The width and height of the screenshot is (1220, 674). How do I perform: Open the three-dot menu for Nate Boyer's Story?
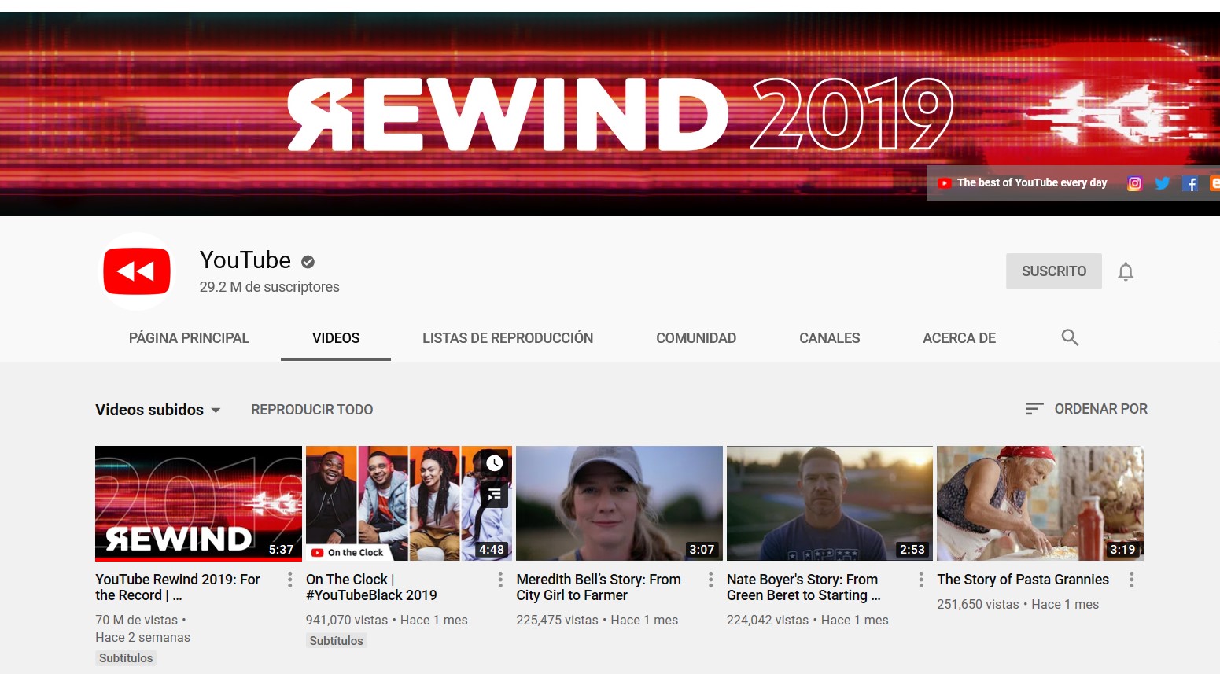(x=921, y=580)
